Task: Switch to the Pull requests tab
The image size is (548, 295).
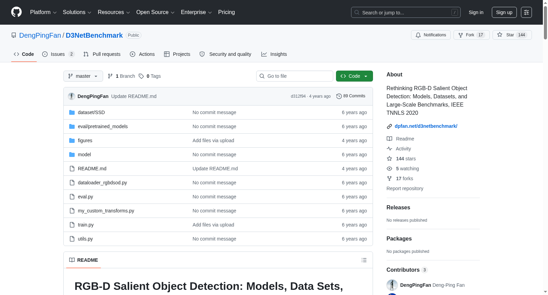Action: point(102,54)
